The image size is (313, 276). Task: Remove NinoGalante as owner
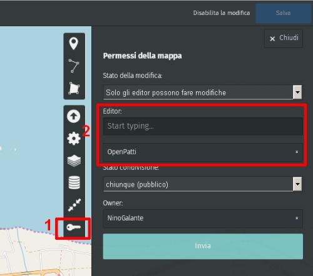pyautogui.click(x=297, y=218)
